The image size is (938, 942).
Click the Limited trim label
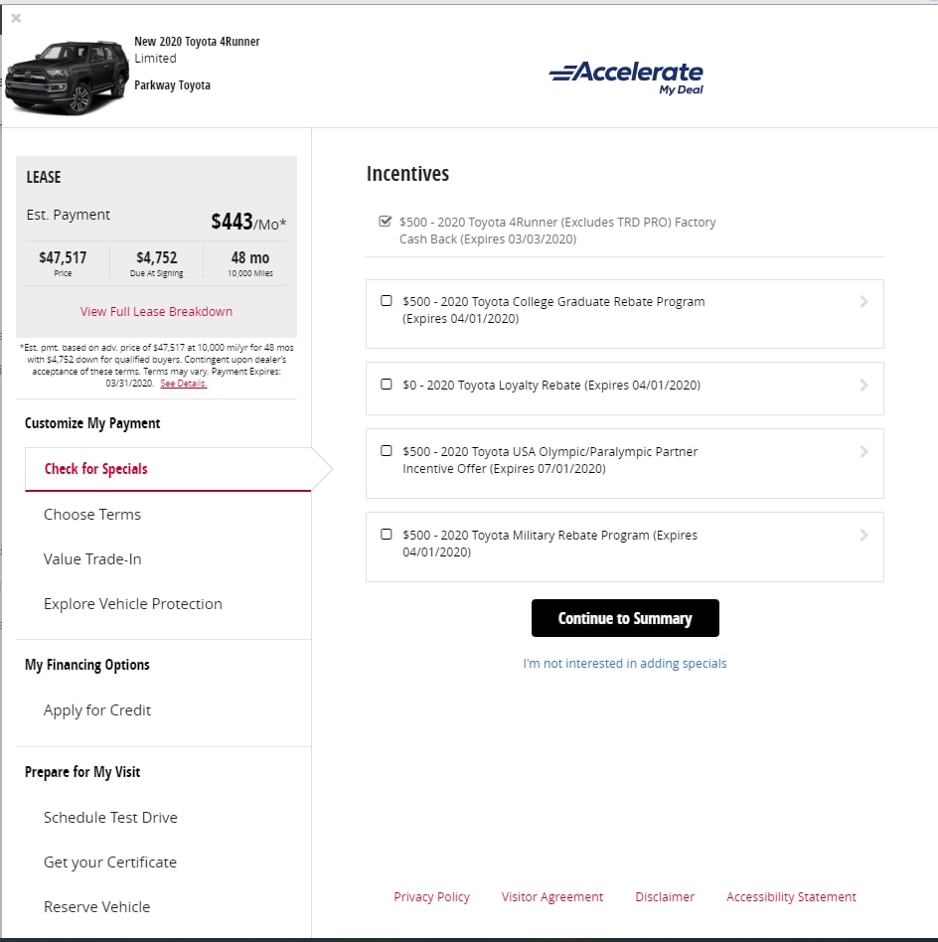tap(156, 59)
